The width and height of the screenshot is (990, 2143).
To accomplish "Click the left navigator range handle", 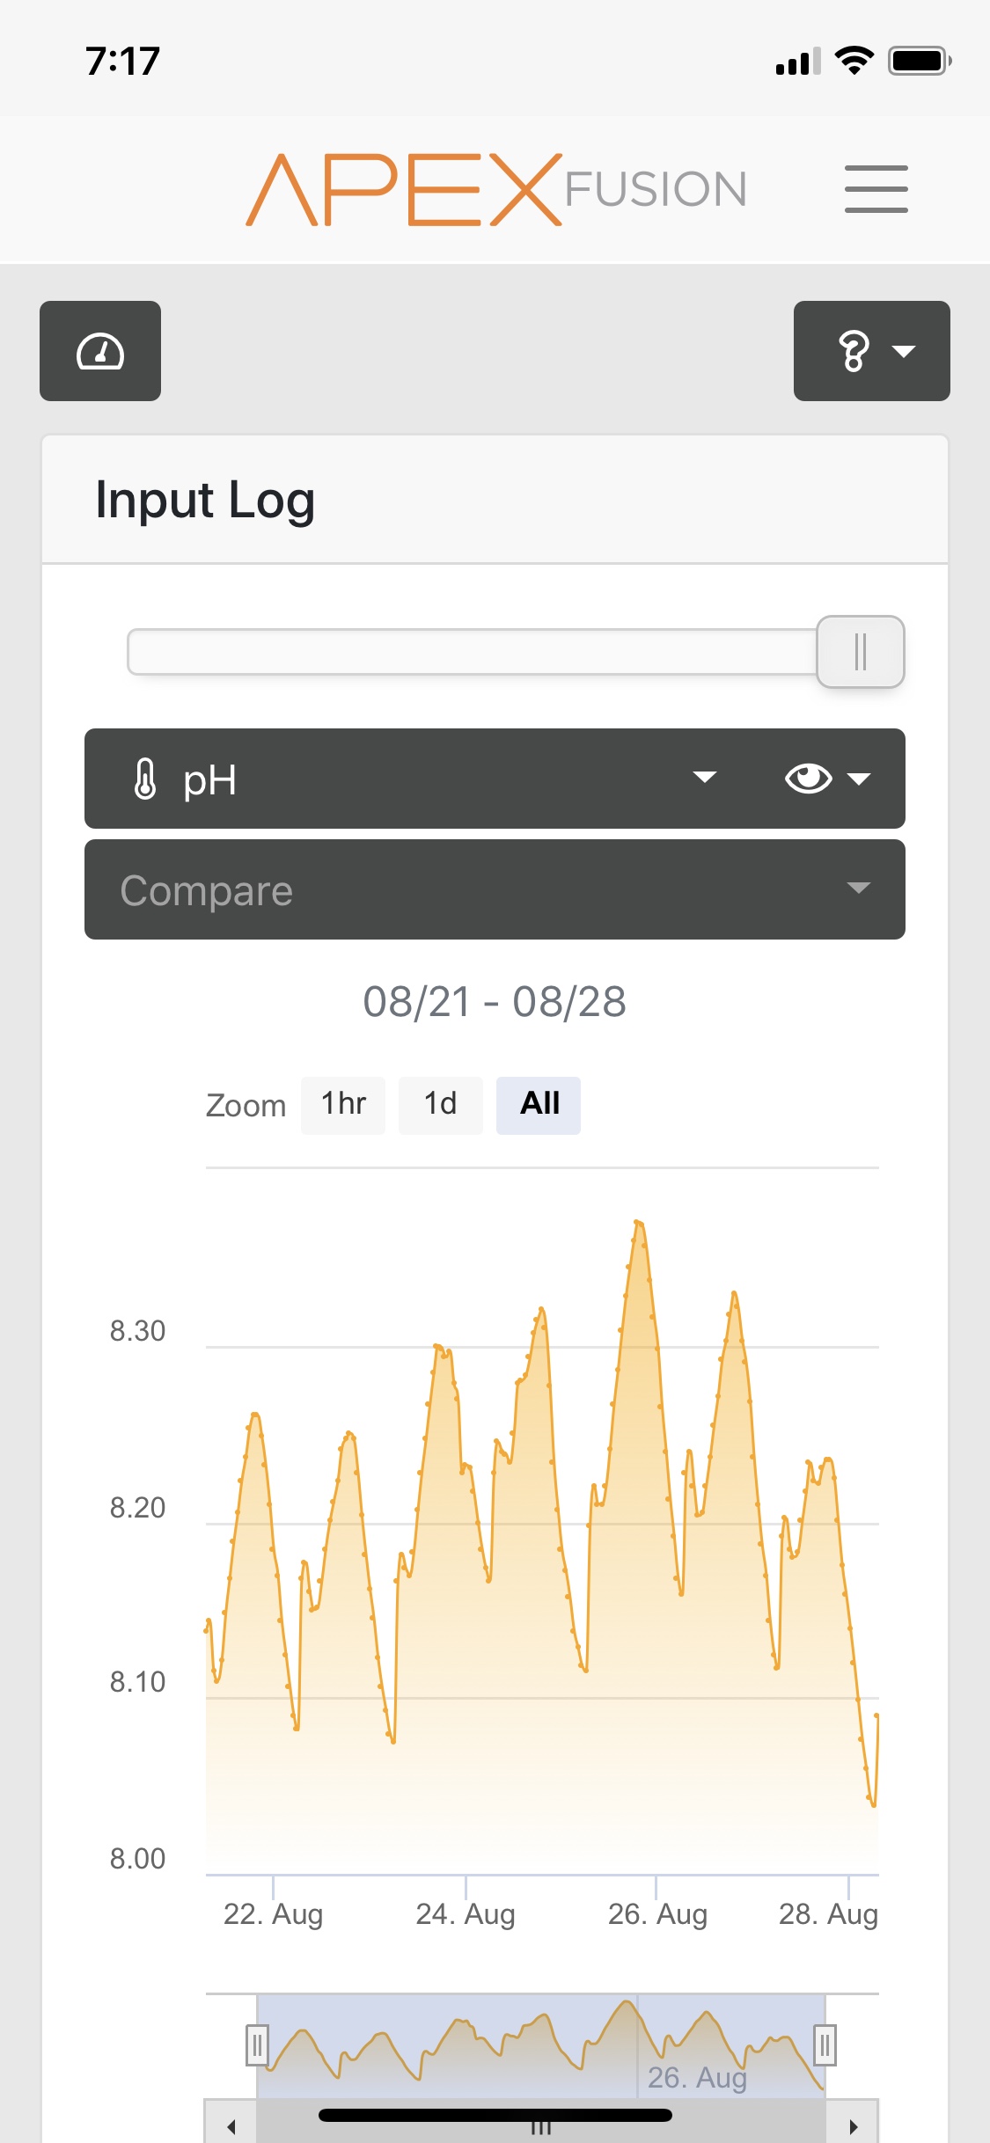I will pyautogui.click(x=256, y=2045).
